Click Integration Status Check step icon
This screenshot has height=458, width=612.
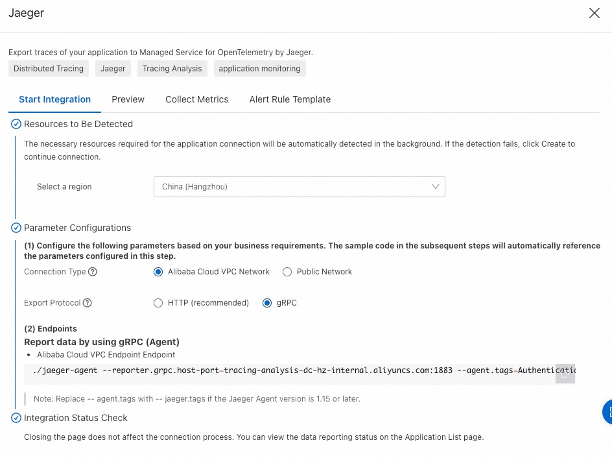tap(16, 418)
